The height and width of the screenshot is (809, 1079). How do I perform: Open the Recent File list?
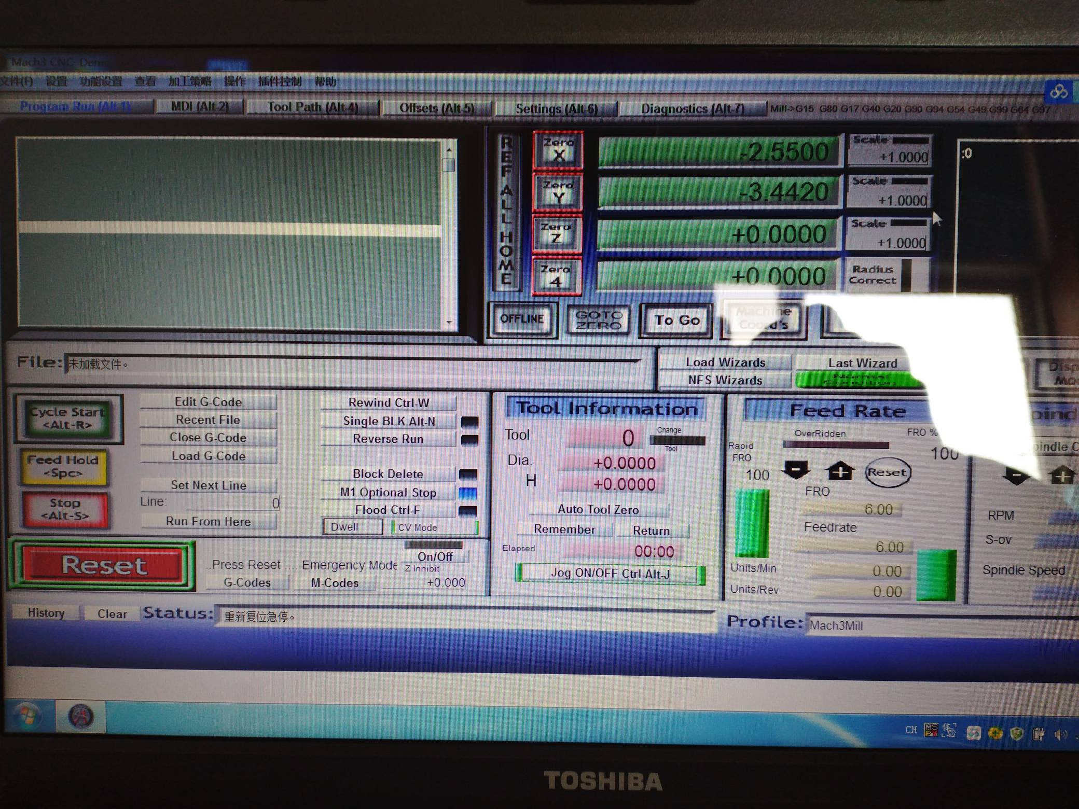tap(208, 420)
